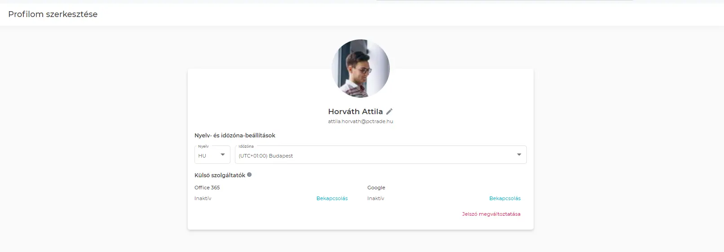Click the small Időzóna field label
The width and height of the screenshot is (724, 252).
pyautogui.click(x=246, y=146)
